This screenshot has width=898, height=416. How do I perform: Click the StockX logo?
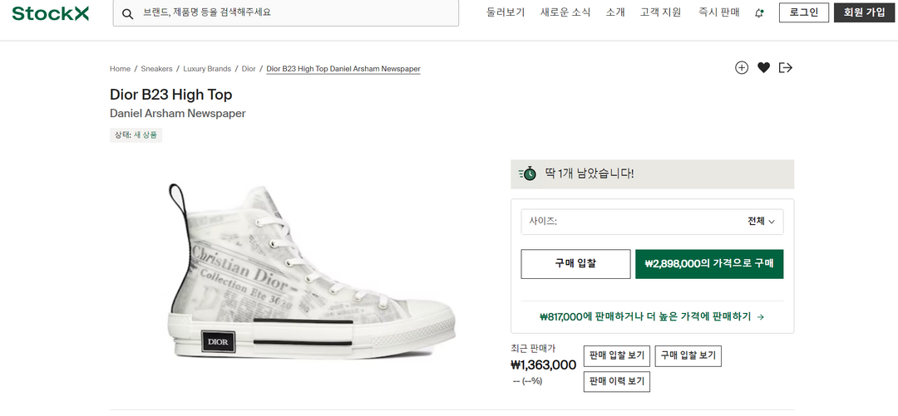pos(51,13)
